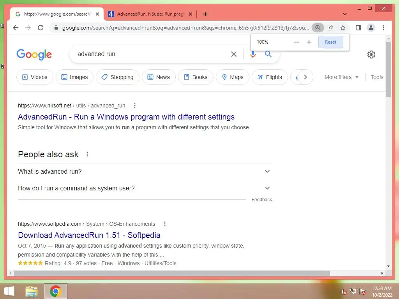
Task: Filter results by Books
Action: pos(196,77)
